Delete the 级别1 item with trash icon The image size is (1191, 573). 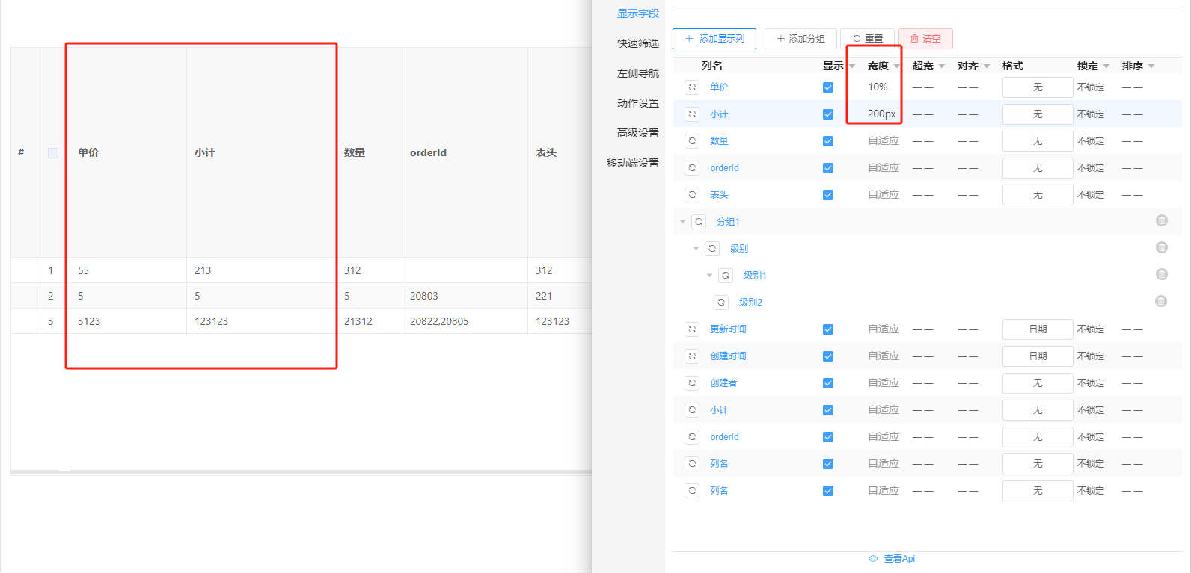point(1161,274)
